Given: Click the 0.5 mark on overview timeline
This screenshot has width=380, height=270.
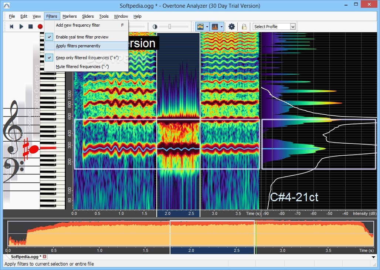Looking at the screenshot, I should click(x=54, y=250).
